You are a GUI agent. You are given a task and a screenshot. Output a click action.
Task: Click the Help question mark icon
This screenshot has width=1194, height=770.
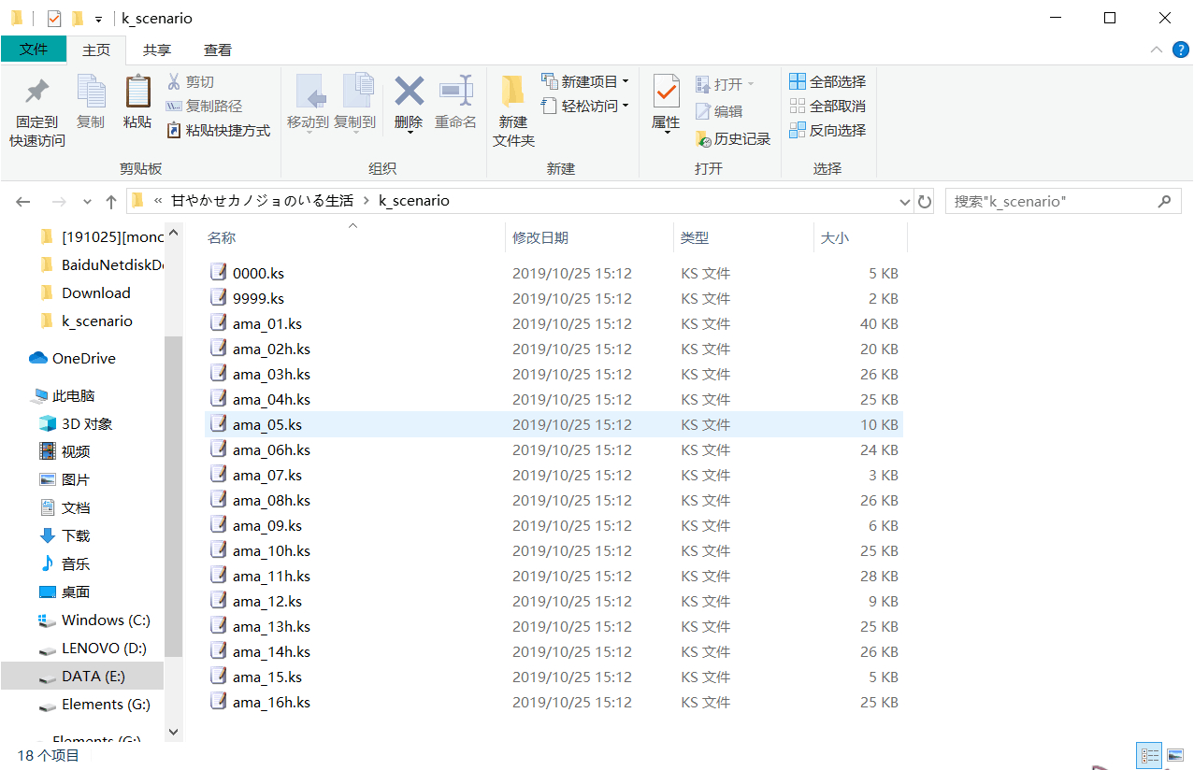[1181, 49]
